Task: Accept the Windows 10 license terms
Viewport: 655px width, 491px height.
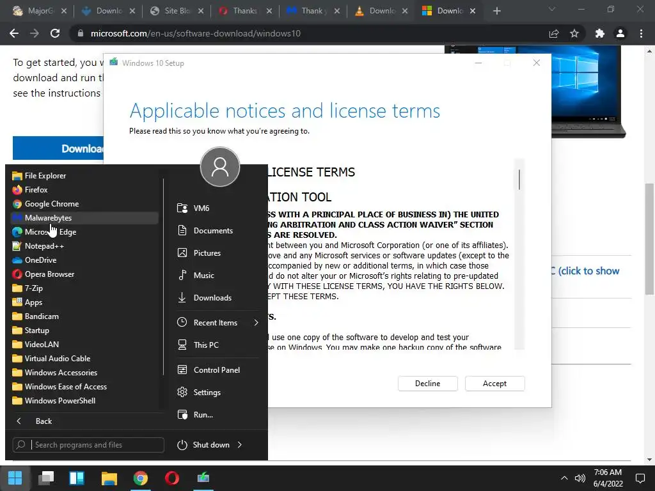Action: (x=494, y=384)
